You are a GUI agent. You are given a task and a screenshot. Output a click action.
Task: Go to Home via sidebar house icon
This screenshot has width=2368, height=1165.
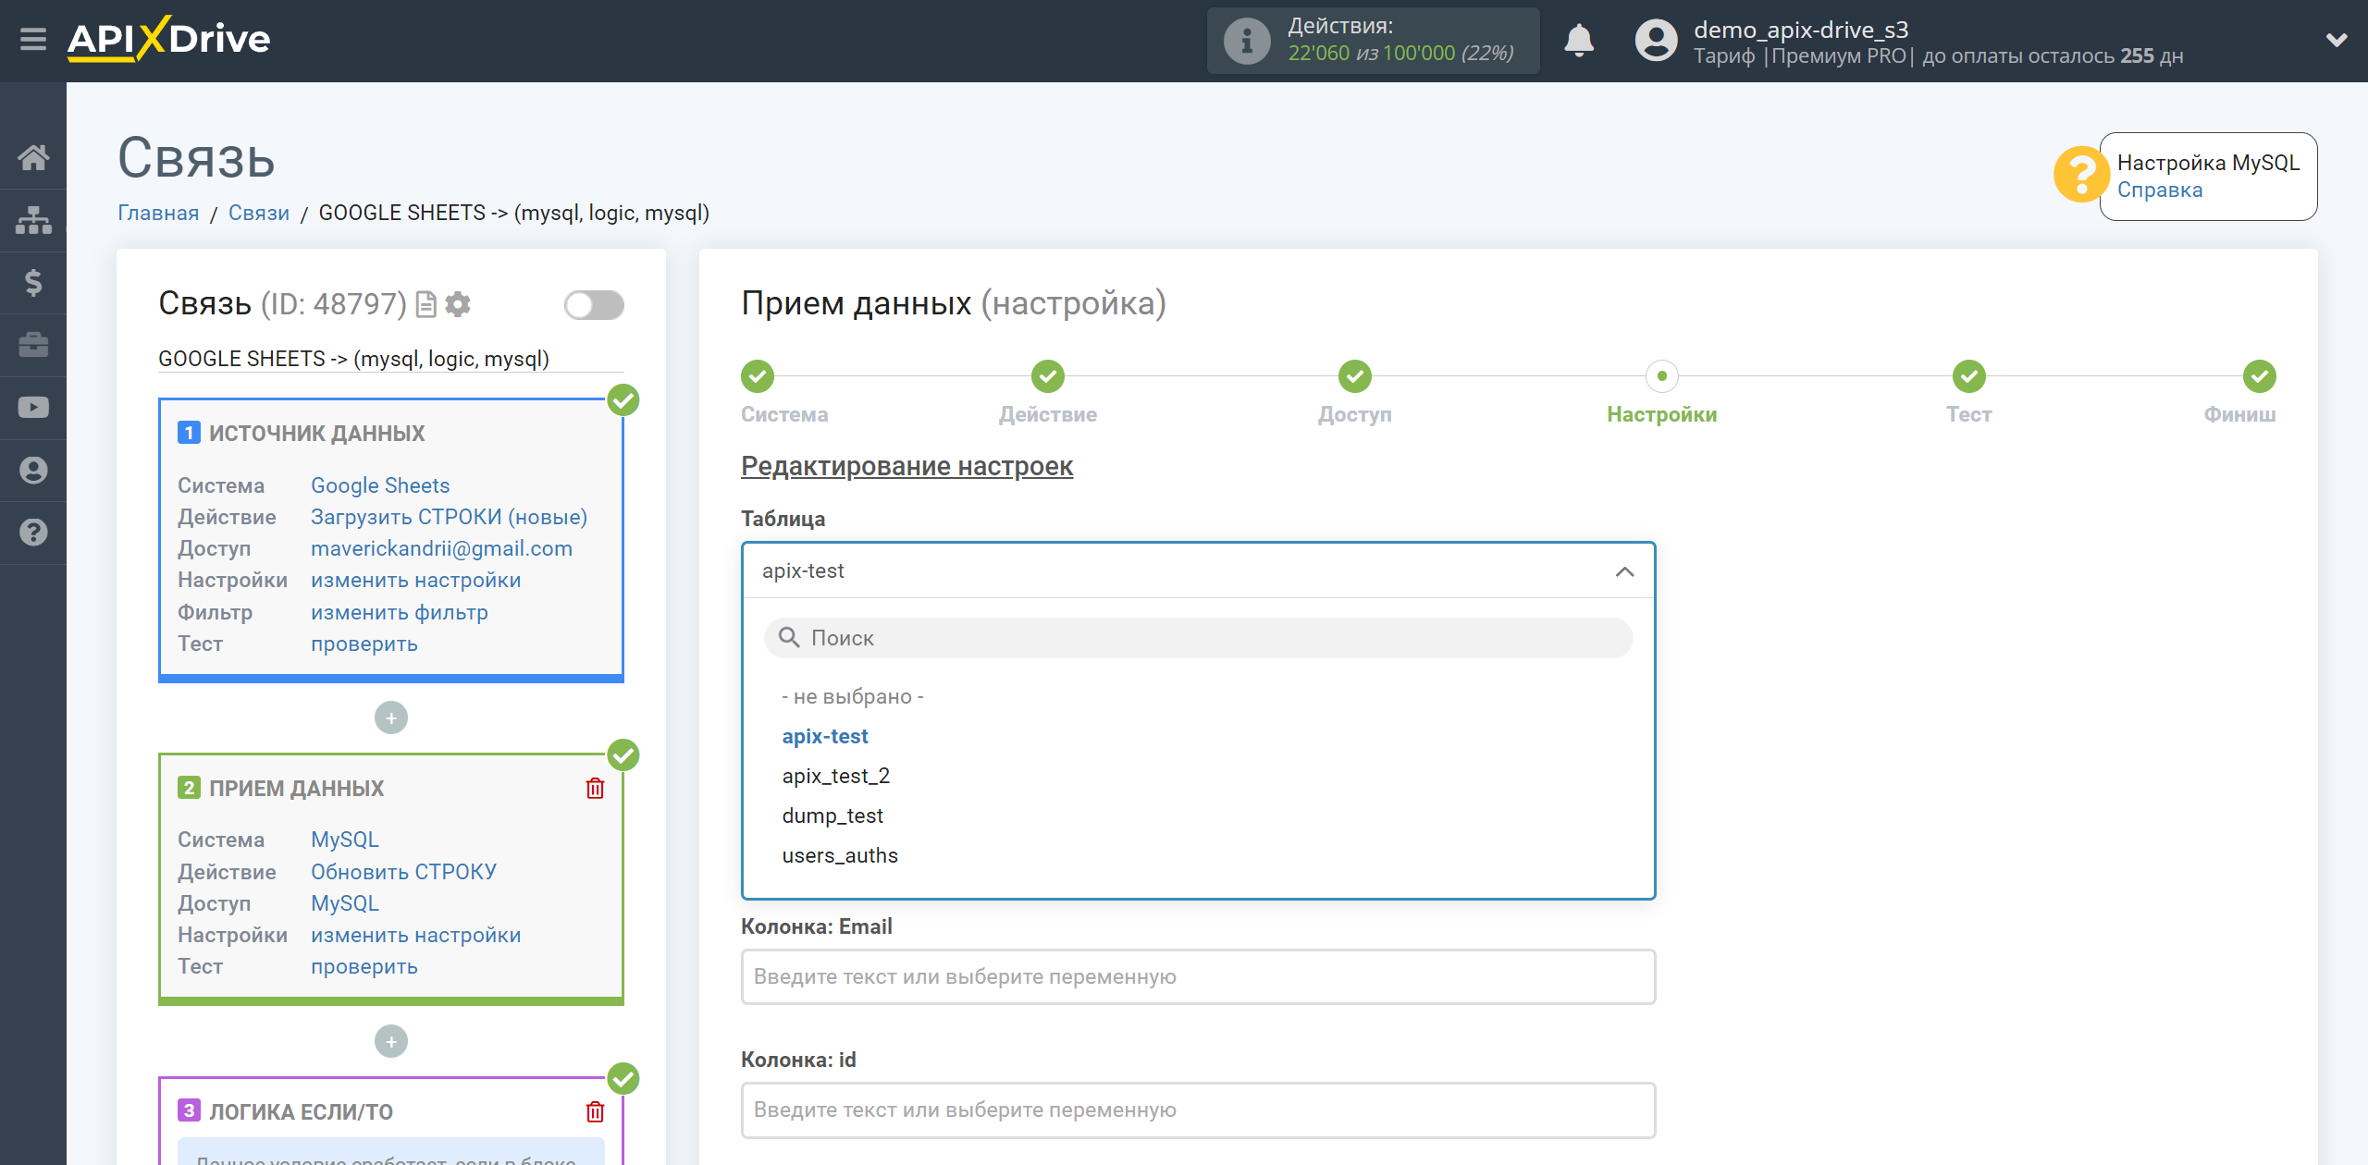[33, 157]
